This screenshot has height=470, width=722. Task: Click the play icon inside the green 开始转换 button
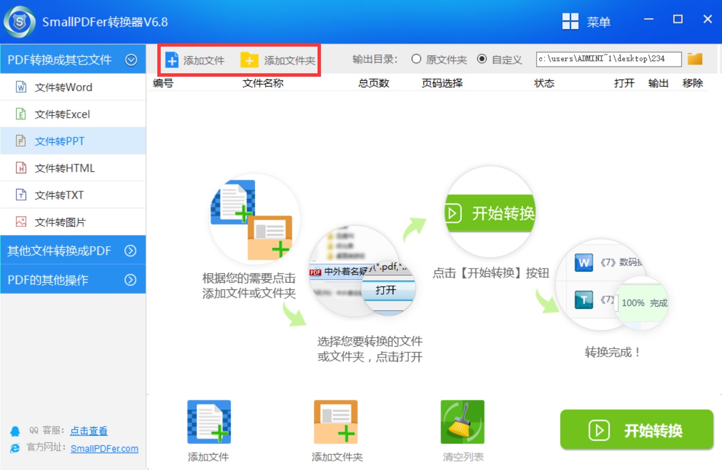click(599, 430)
